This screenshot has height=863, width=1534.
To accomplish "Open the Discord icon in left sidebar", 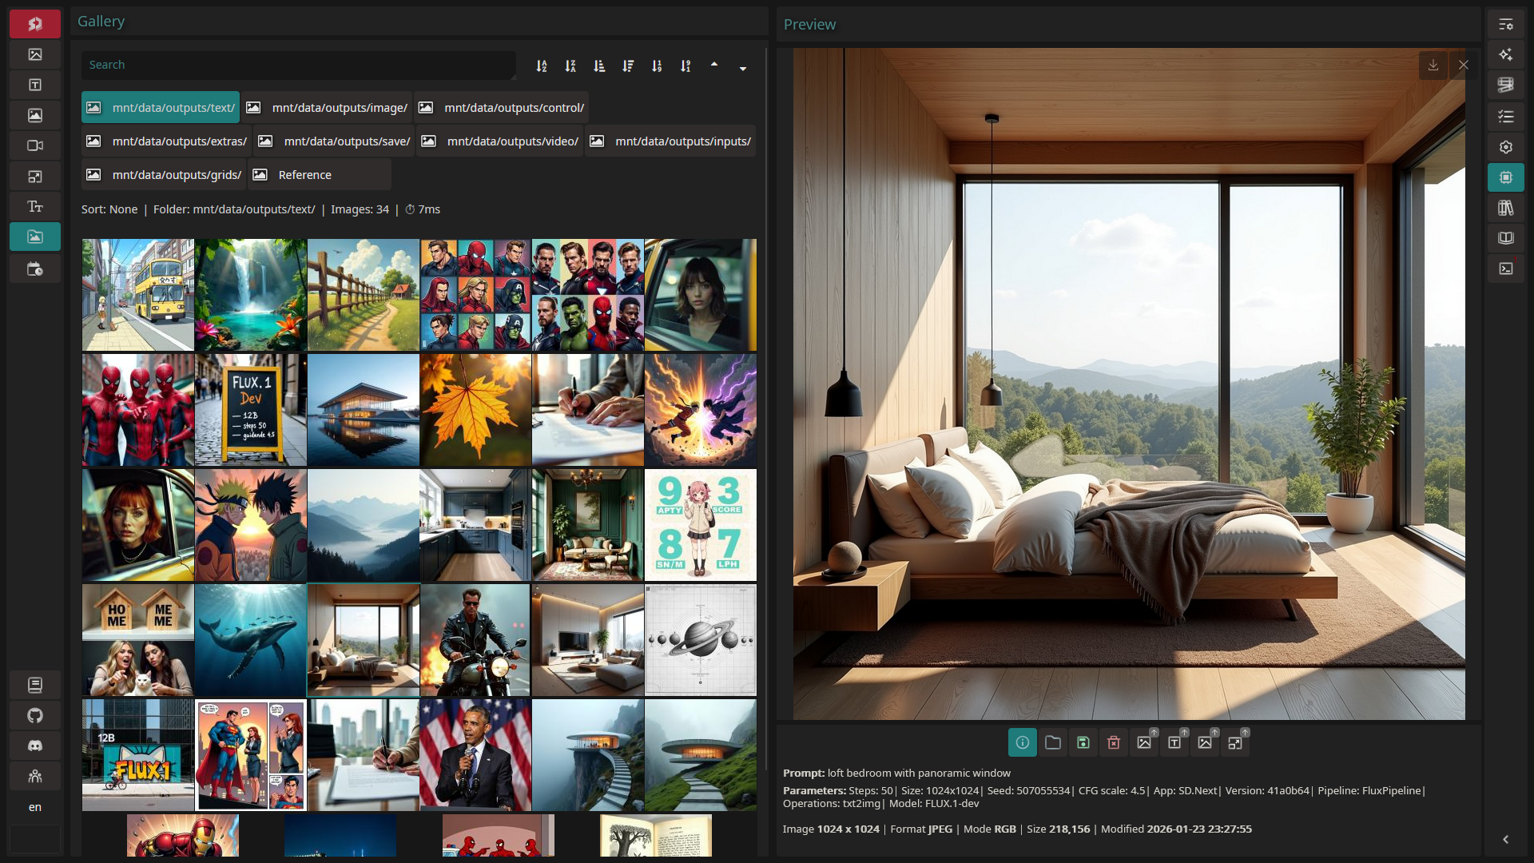I will click(35, 746).
